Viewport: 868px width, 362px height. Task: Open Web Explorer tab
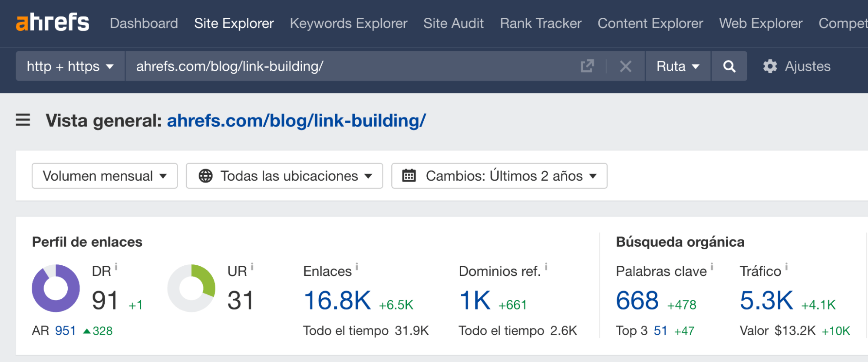761,23
